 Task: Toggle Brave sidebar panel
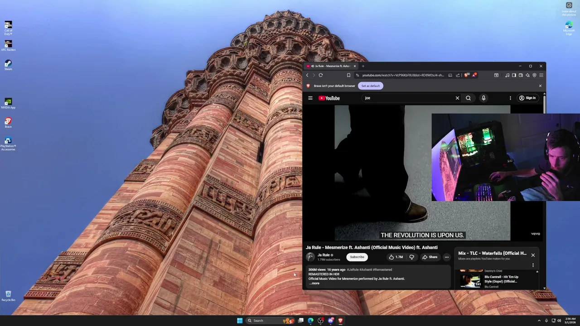514,75
